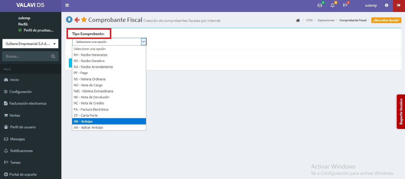This screenshot has width=405, height=179.
Task: Open the flag tasks icon in top bar
Action: point(345,5)
